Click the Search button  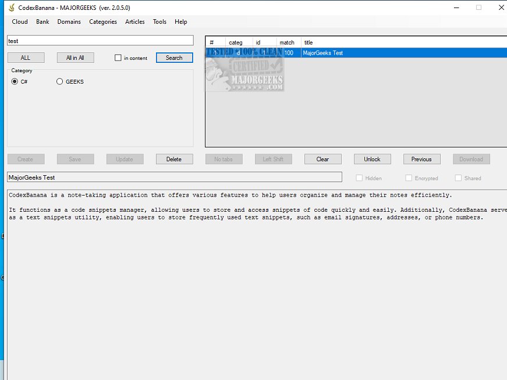pyautogui.click(x=174, y=58)
